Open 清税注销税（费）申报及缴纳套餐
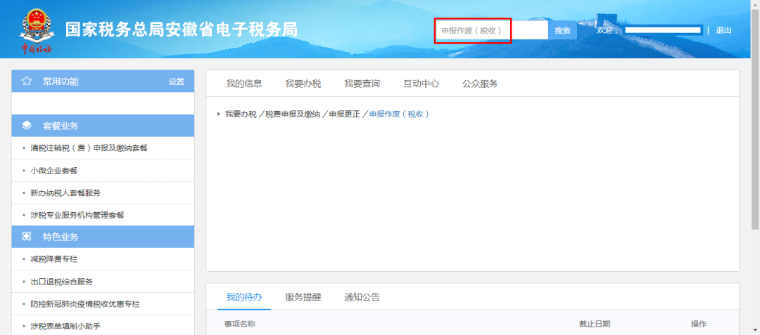760x335 pixels. pyautogui.click(x=89, y=148)
